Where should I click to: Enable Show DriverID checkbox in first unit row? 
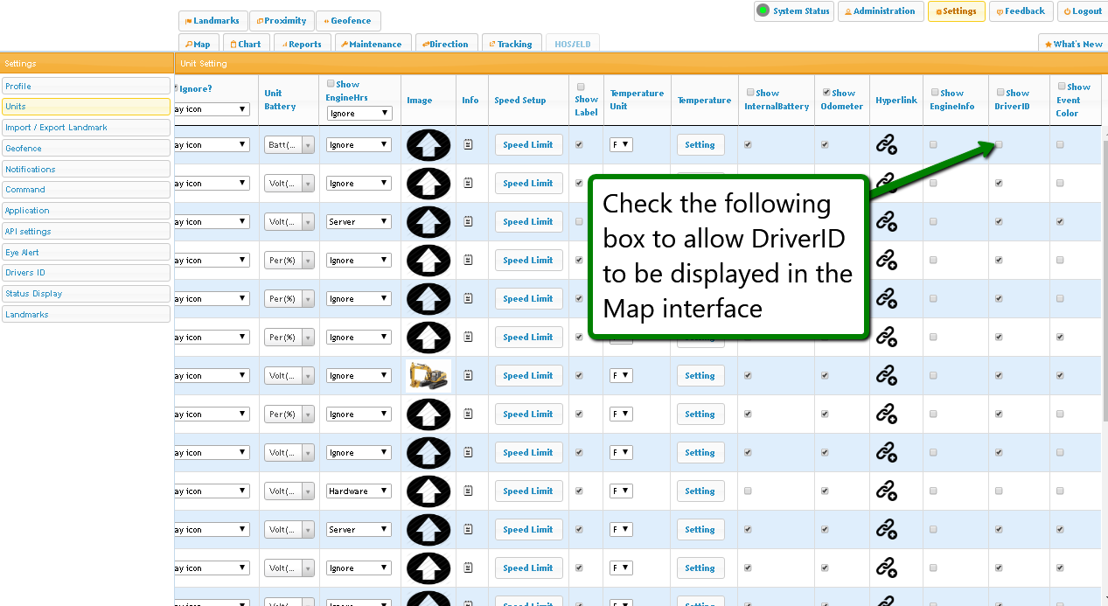pyautogui.click(x=999, y=145)
